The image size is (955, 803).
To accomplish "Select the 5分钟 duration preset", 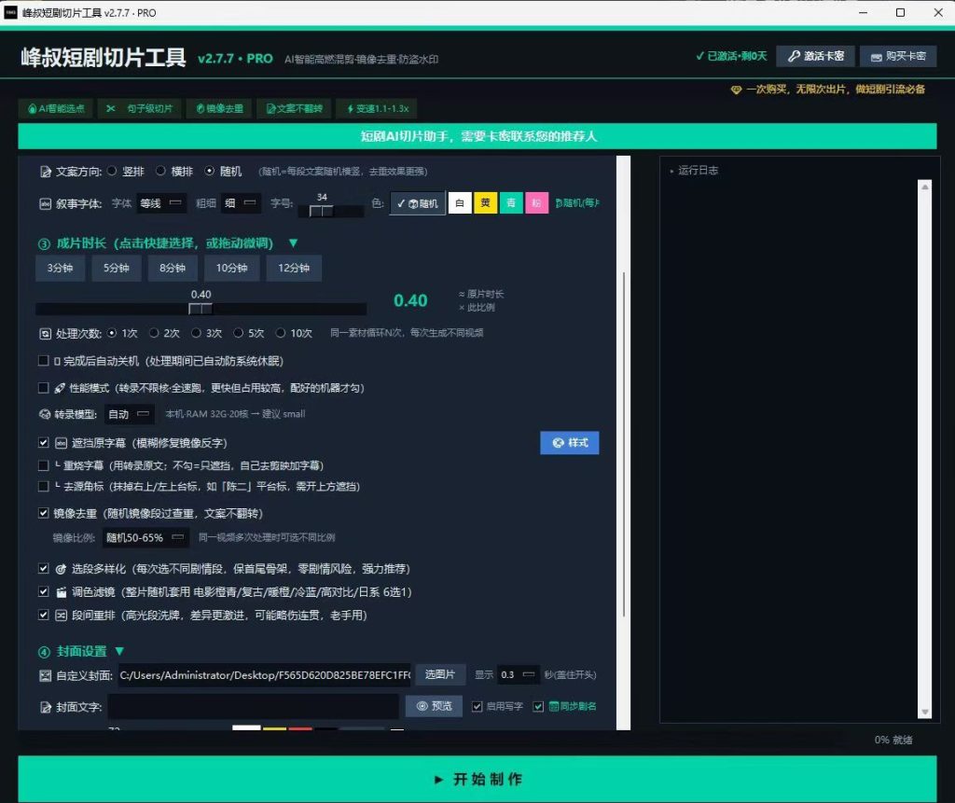I will tap(117, 268).
